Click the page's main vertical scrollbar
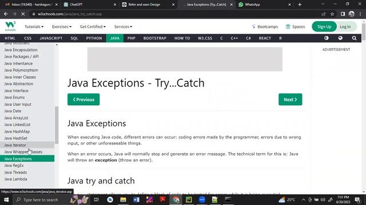This screenshot has width=366, height=205. coord(364,32)
